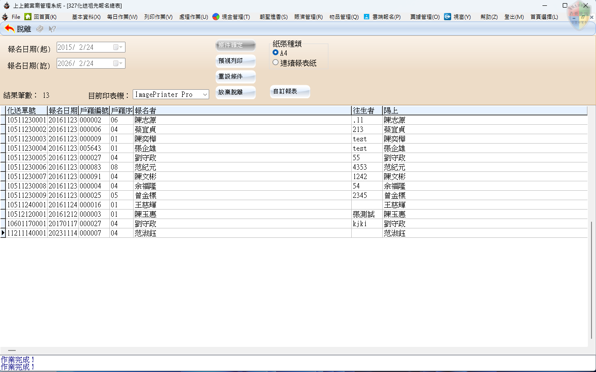596x372 pixels.
Task: Select the 連續報表紙 radio option
Action: pyautogui.click(x=276, y=63)
